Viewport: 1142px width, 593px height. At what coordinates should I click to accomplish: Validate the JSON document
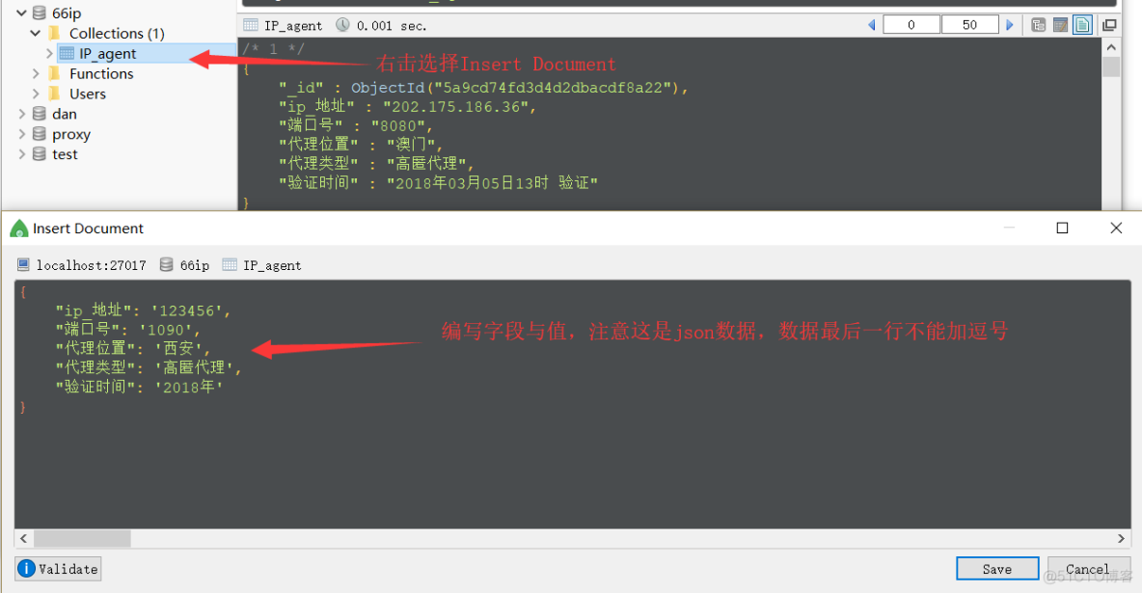(x=58, y=569)
